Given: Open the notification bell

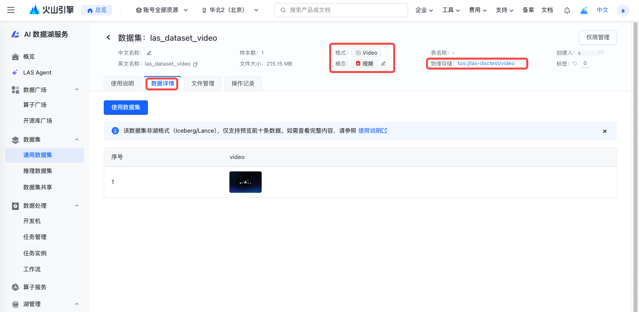Looking at the screenshot, I should click(x=567, y=10).
